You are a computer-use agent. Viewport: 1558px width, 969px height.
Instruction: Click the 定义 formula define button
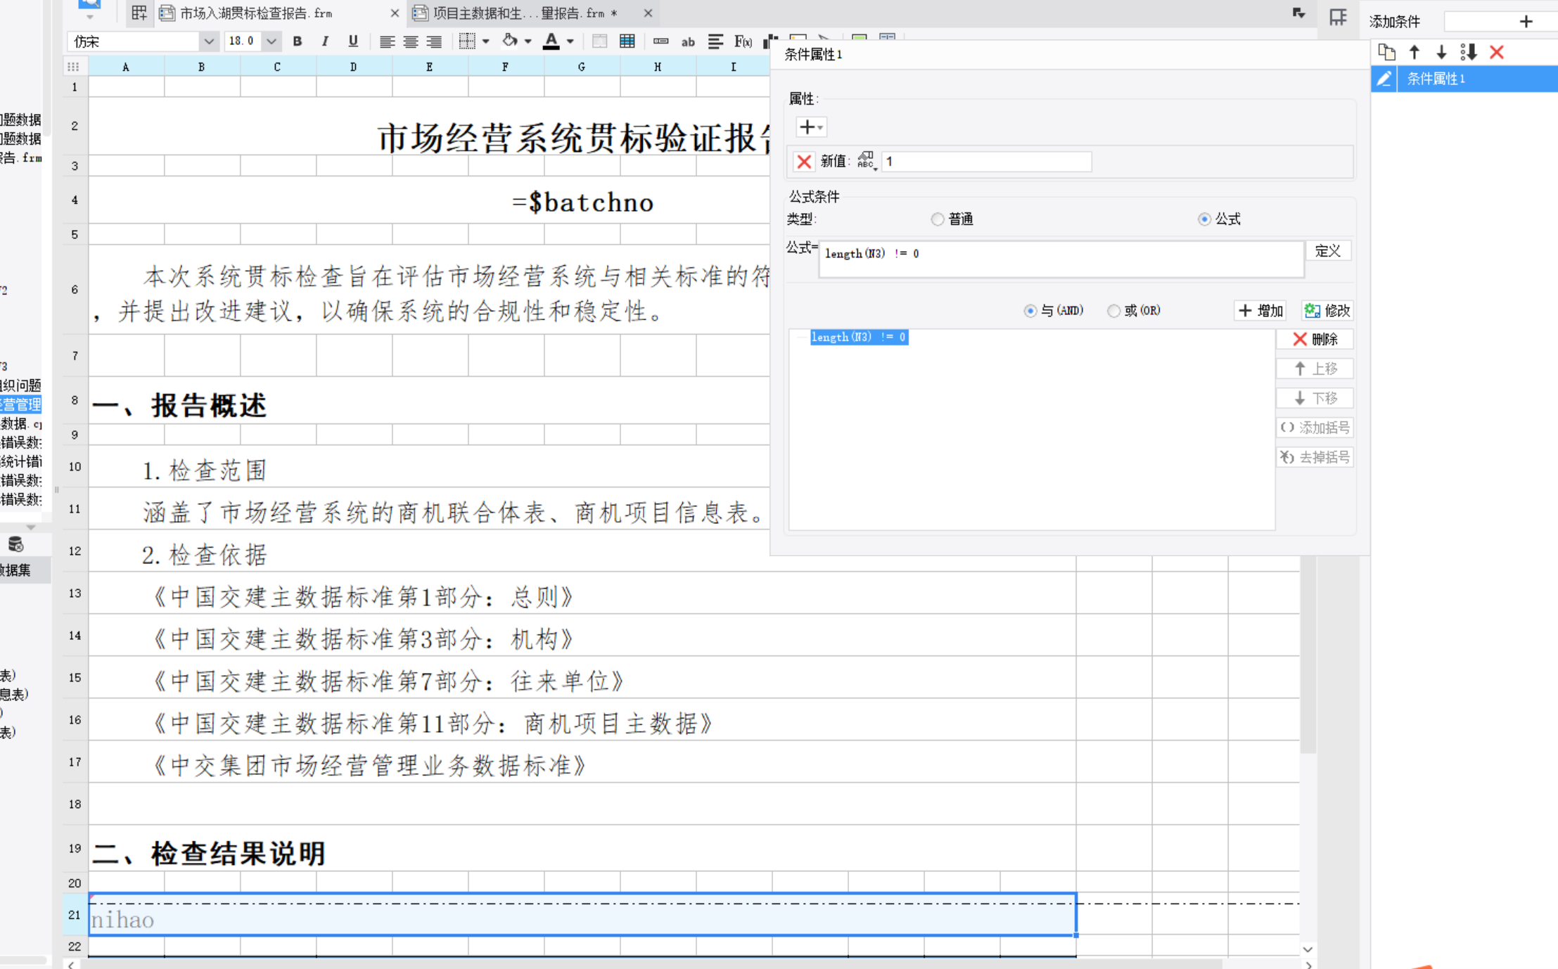pyautogui.click(x=1328, y=251)
